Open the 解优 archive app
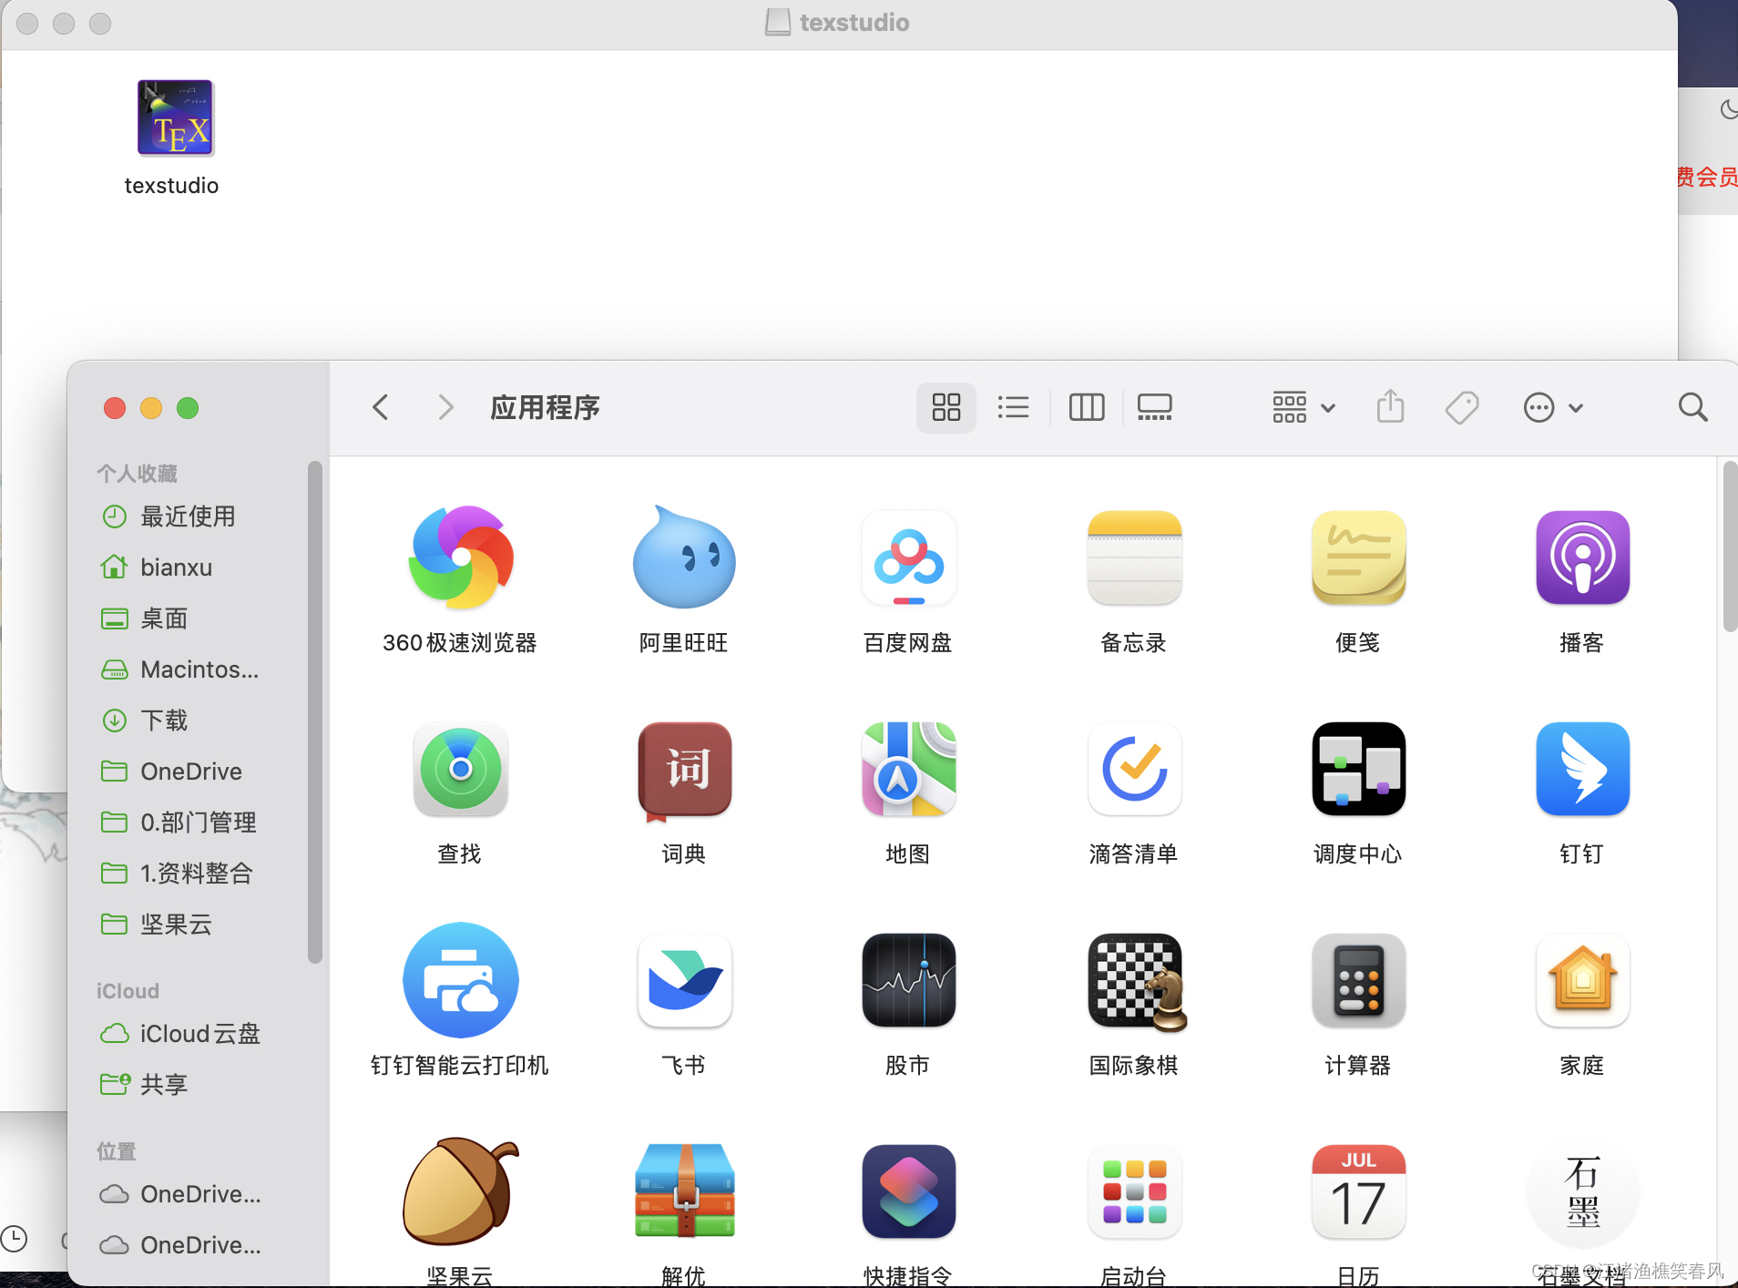The height and width of the screenshot is (1288, 1738). click(x=684, y=1191)
